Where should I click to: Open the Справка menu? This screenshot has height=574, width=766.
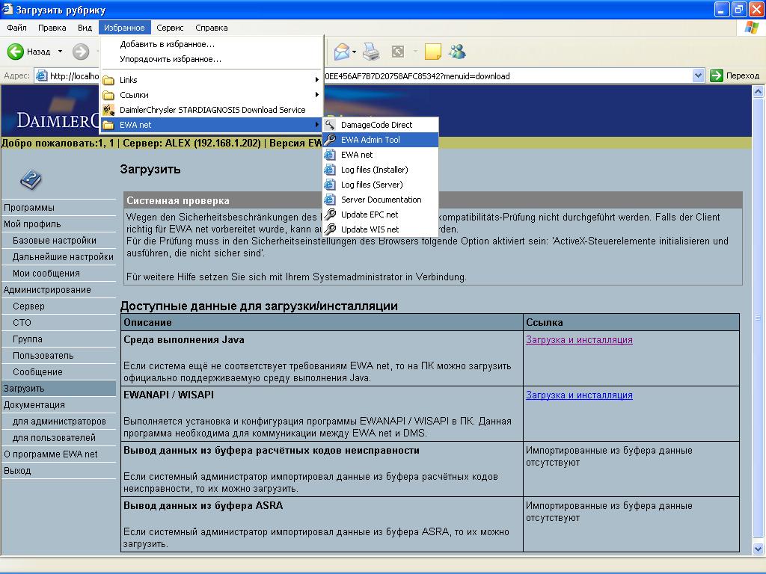212,28
